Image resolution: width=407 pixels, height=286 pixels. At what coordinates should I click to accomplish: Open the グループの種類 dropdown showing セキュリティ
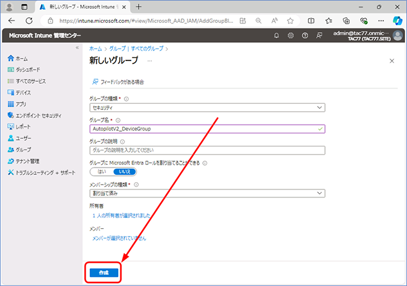pyautogui.click(x=207, y=107)
